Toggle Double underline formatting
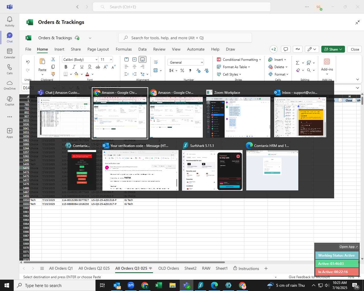Viewport: 364px width, 291px height. [x=90, y=67]
